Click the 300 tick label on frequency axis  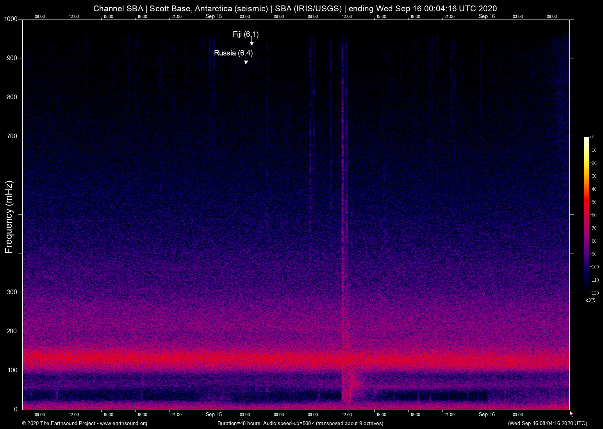[12, 292]
